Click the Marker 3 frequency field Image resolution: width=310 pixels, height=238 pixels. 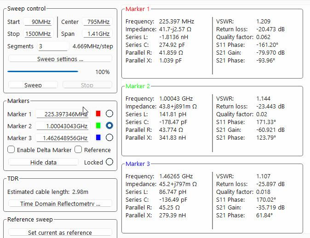[62, 138]
